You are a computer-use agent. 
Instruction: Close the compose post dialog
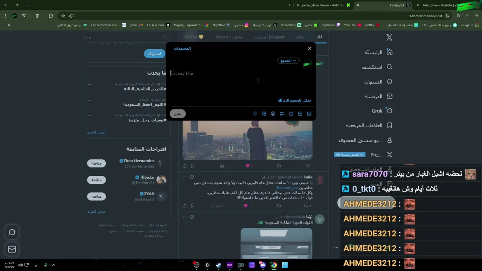pos(310,49)
